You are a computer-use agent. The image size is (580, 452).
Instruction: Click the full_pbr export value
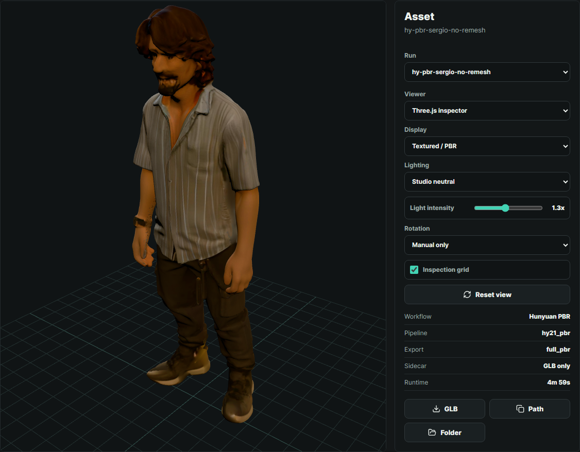tap(558, 349)
